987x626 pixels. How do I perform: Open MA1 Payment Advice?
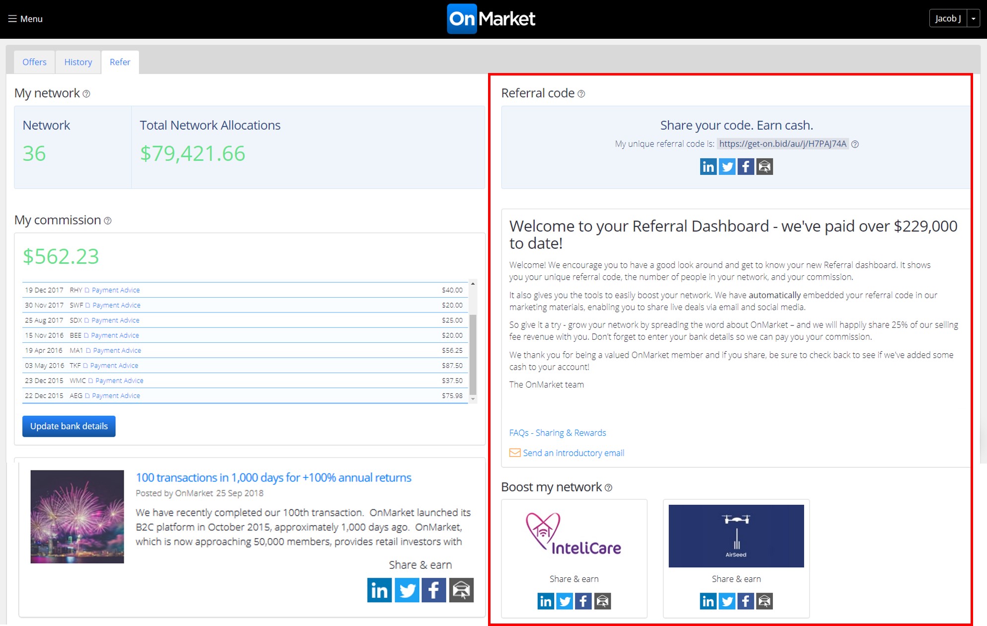117,350
